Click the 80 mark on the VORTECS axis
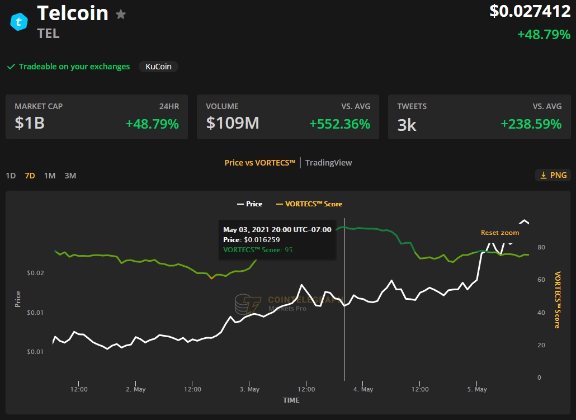Image resolution: width=576 pixels, height=420 pixels. (x=541, y=247)
